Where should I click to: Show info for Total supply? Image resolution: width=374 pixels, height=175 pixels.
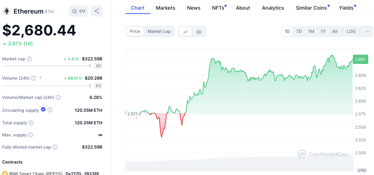(x=31, y=123)
